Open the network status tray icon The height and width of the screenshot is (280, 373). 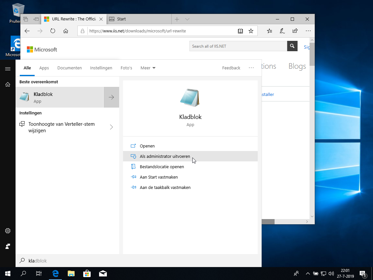click(x=323, y=273)
